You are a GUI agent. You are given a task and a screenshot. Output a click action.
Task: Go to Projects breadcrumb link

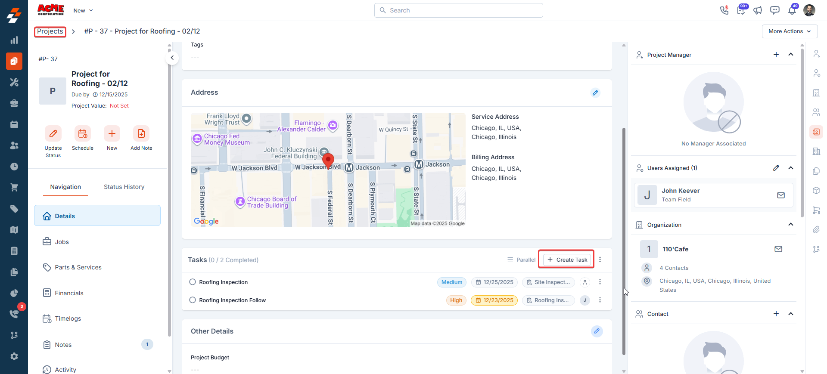coord(50,31)
